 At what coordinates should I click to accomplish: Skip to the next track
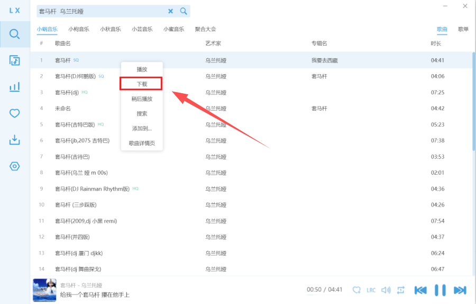460,290
